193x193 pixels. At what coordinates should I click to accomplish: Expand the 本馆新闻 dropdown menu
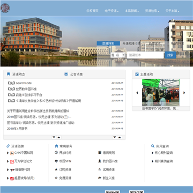pyautogui.click(x=132, y=11)
